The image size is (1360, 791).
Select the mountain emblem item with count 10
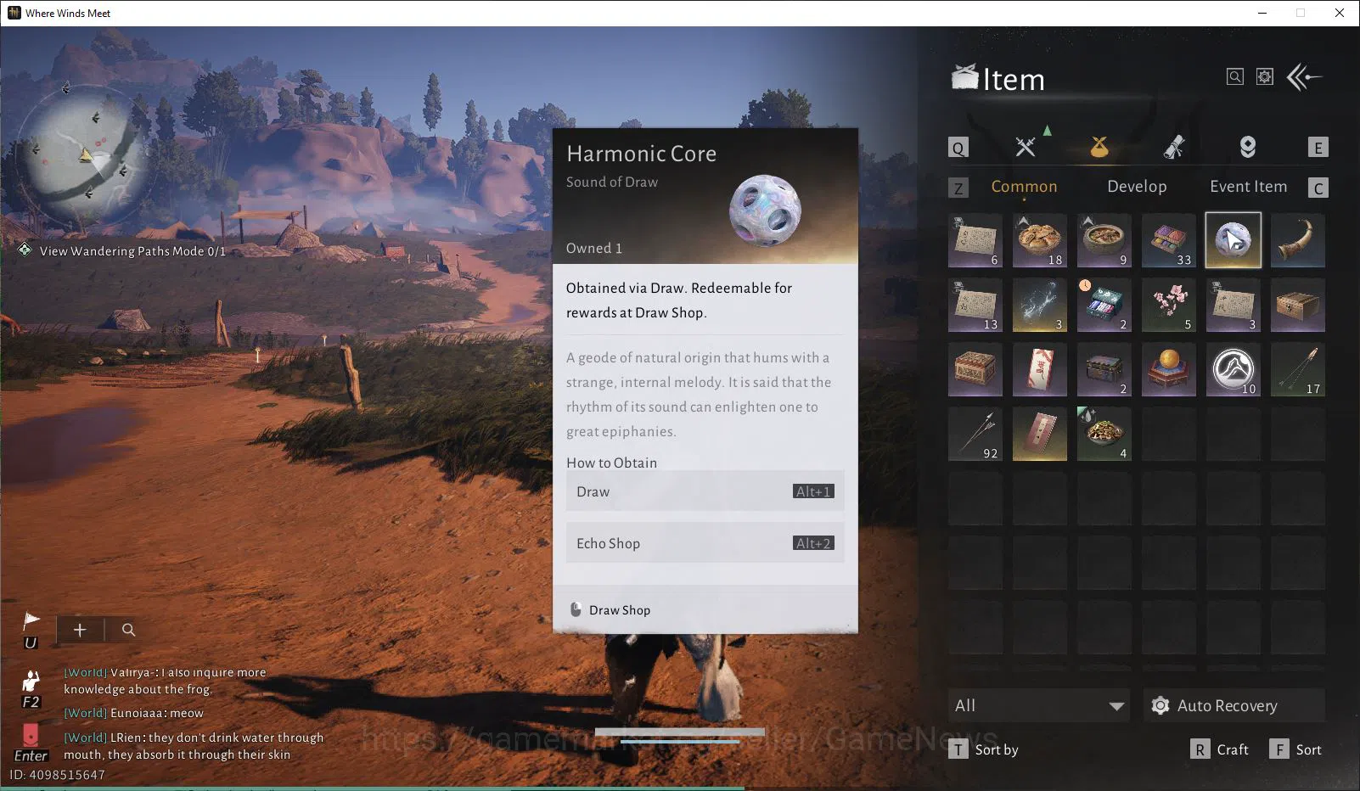click(x=1233, y=370)
